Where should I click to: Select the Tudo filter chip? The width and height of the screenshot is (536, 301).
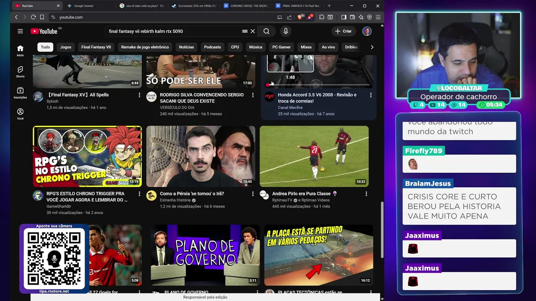pos(45,47)
